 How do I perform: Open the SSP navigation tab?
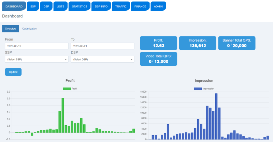pyautogui.click(x=33, y=6)
